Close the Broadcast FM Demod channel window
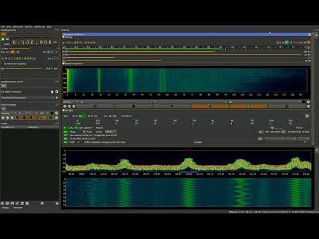 click(310, 35)
